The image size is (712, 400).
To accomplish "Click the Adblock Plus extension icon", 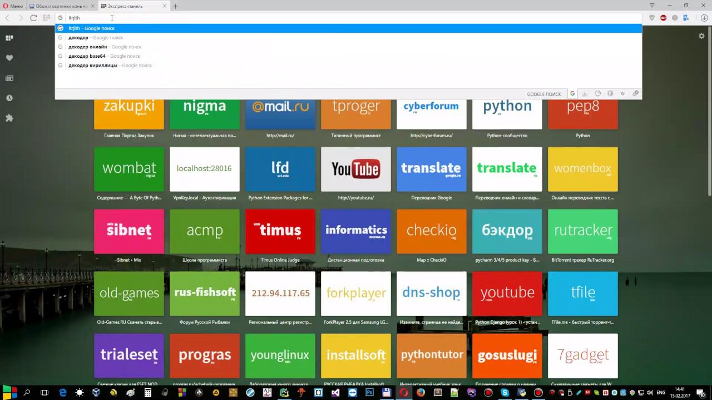I will click(663, 18).
